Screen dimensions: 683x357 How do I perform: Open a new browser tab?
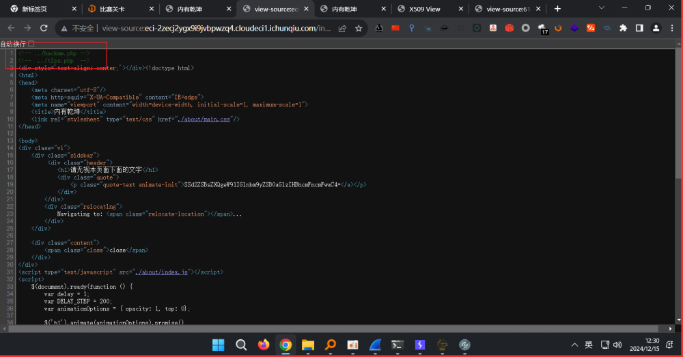tap(557, 9)
